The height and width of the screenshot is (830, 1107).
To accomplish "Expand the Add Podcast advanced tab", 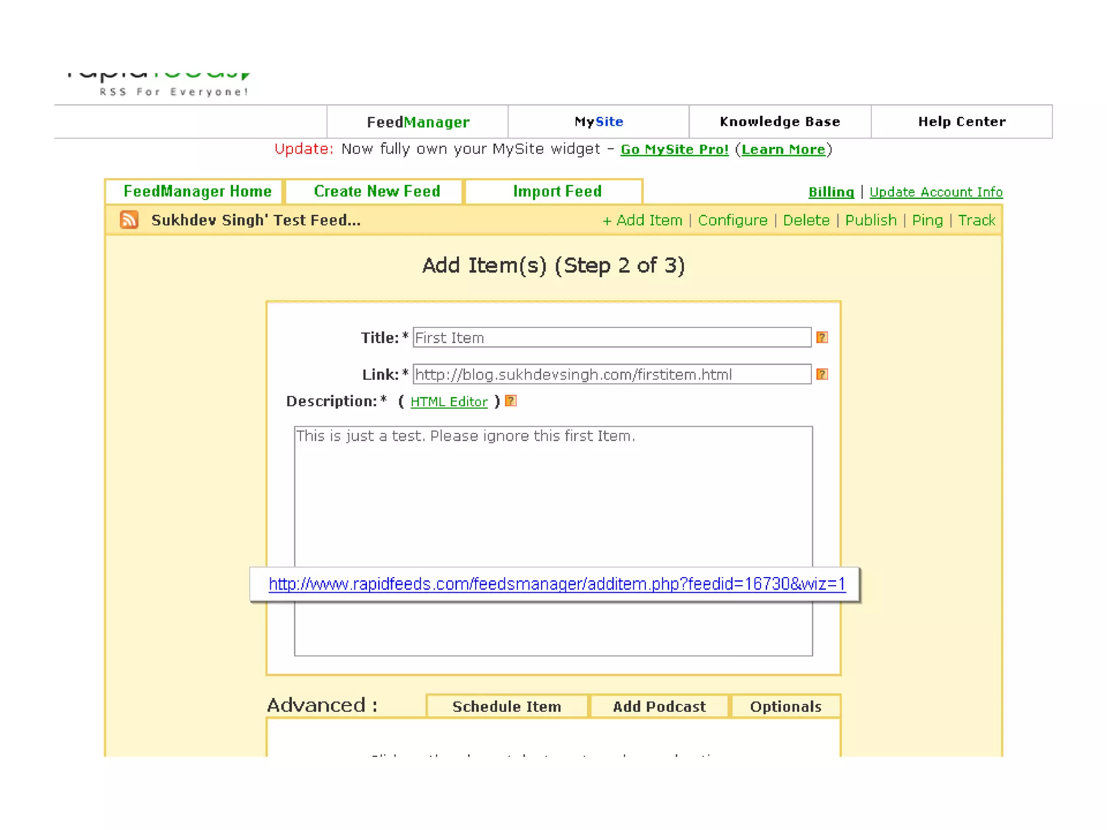I will 659,707.
